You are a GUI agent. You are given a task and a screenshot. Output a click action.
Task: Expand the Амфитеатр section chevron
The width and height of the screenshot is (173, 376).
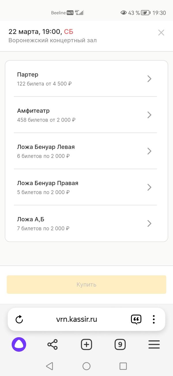click(x=149, y=115)
